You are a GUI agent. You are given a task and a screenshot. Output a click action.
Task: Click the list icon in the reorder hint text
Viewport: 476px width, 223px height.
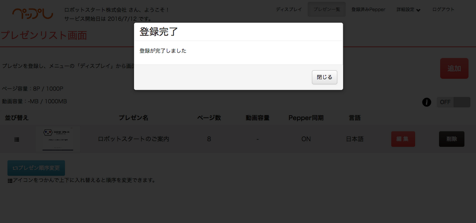10,180
